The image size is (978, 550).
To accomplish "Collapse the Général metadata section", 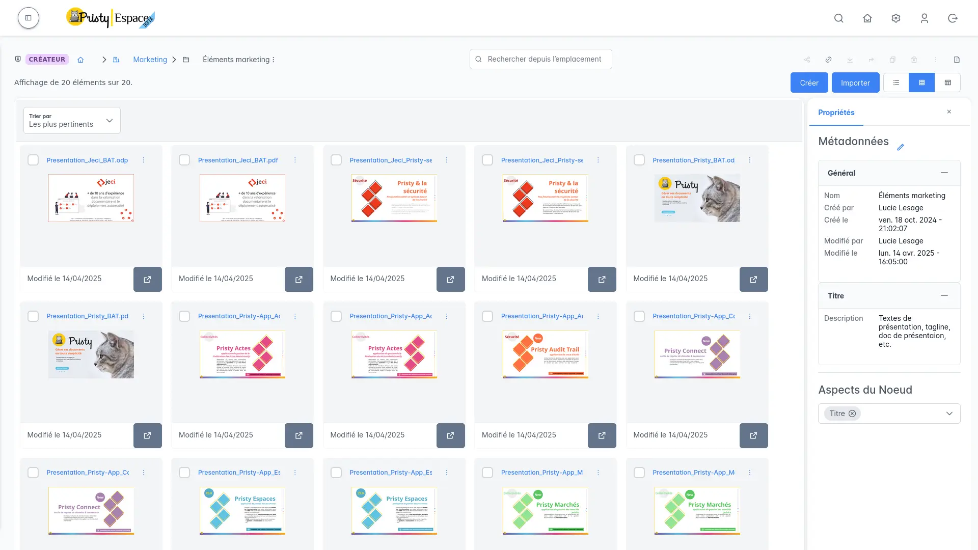I will tap(944, 173).
